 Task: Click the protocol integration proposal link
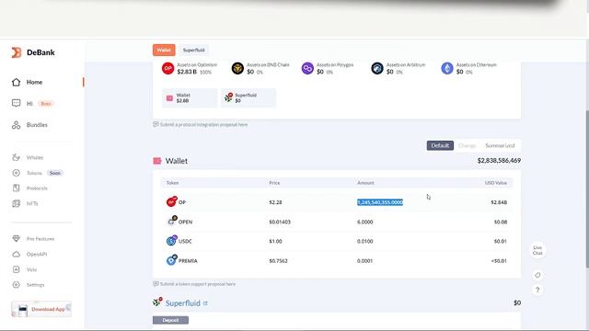[203, 125]
